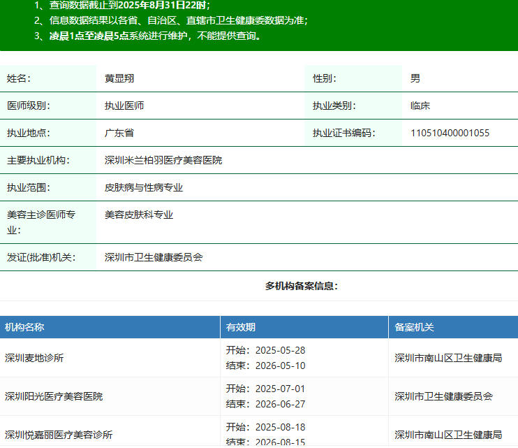Click the doctor name 黄显翔
This screenshot has width=518, height=448.
[119, 78]
